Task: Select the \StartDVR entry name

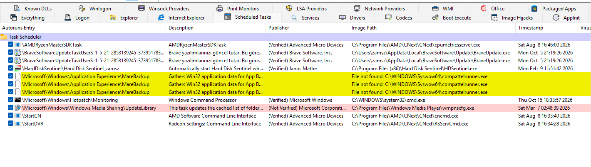Action: [x=33, y=124]
